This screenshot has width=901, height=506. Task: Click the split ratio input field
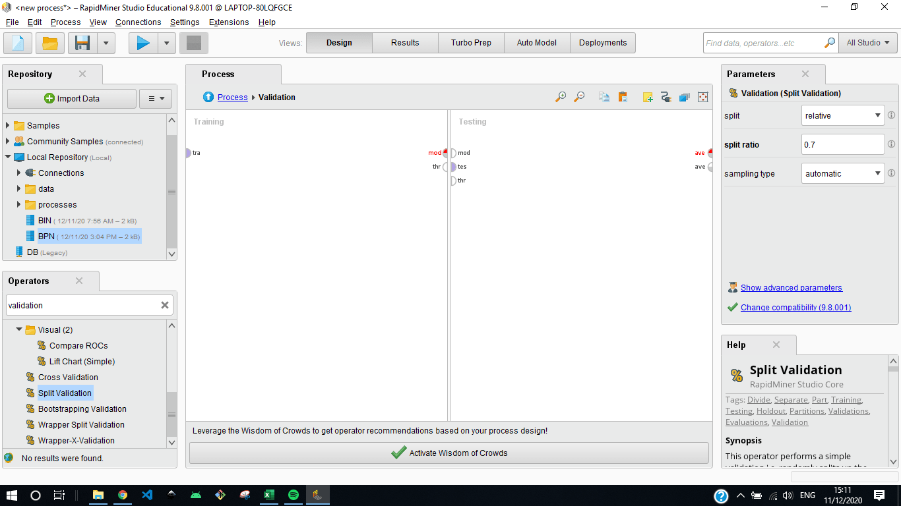(842, 144)
